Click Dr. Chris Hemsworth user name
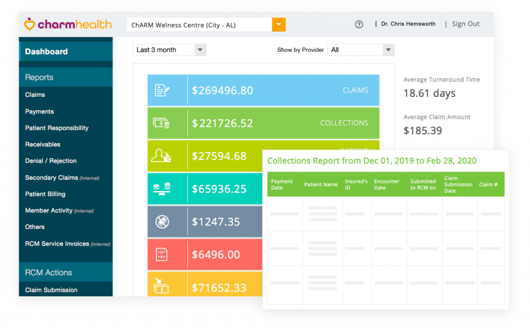530x330 pixels. (408, 24)
